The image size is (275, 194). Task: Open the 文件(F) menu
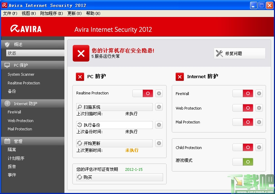point(10,13)
